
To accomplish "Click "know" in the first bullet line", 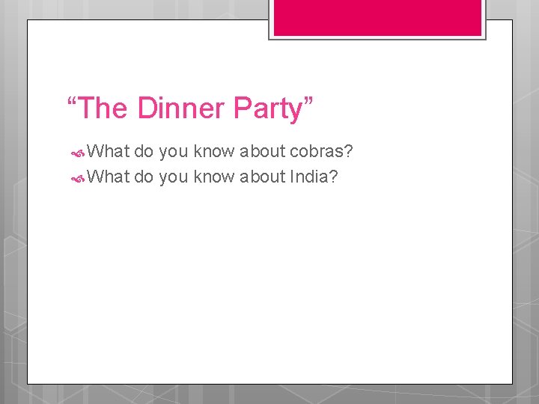I will pyautogui.click(x=214, y=153).
